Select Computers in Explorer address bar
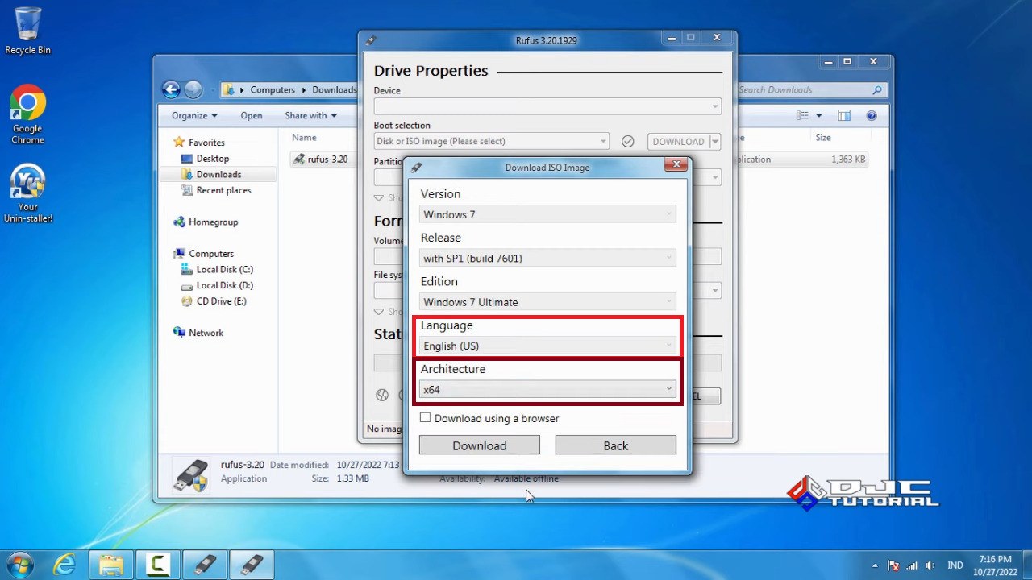Viewport: 1032px width, 580px height. point(273,90)
